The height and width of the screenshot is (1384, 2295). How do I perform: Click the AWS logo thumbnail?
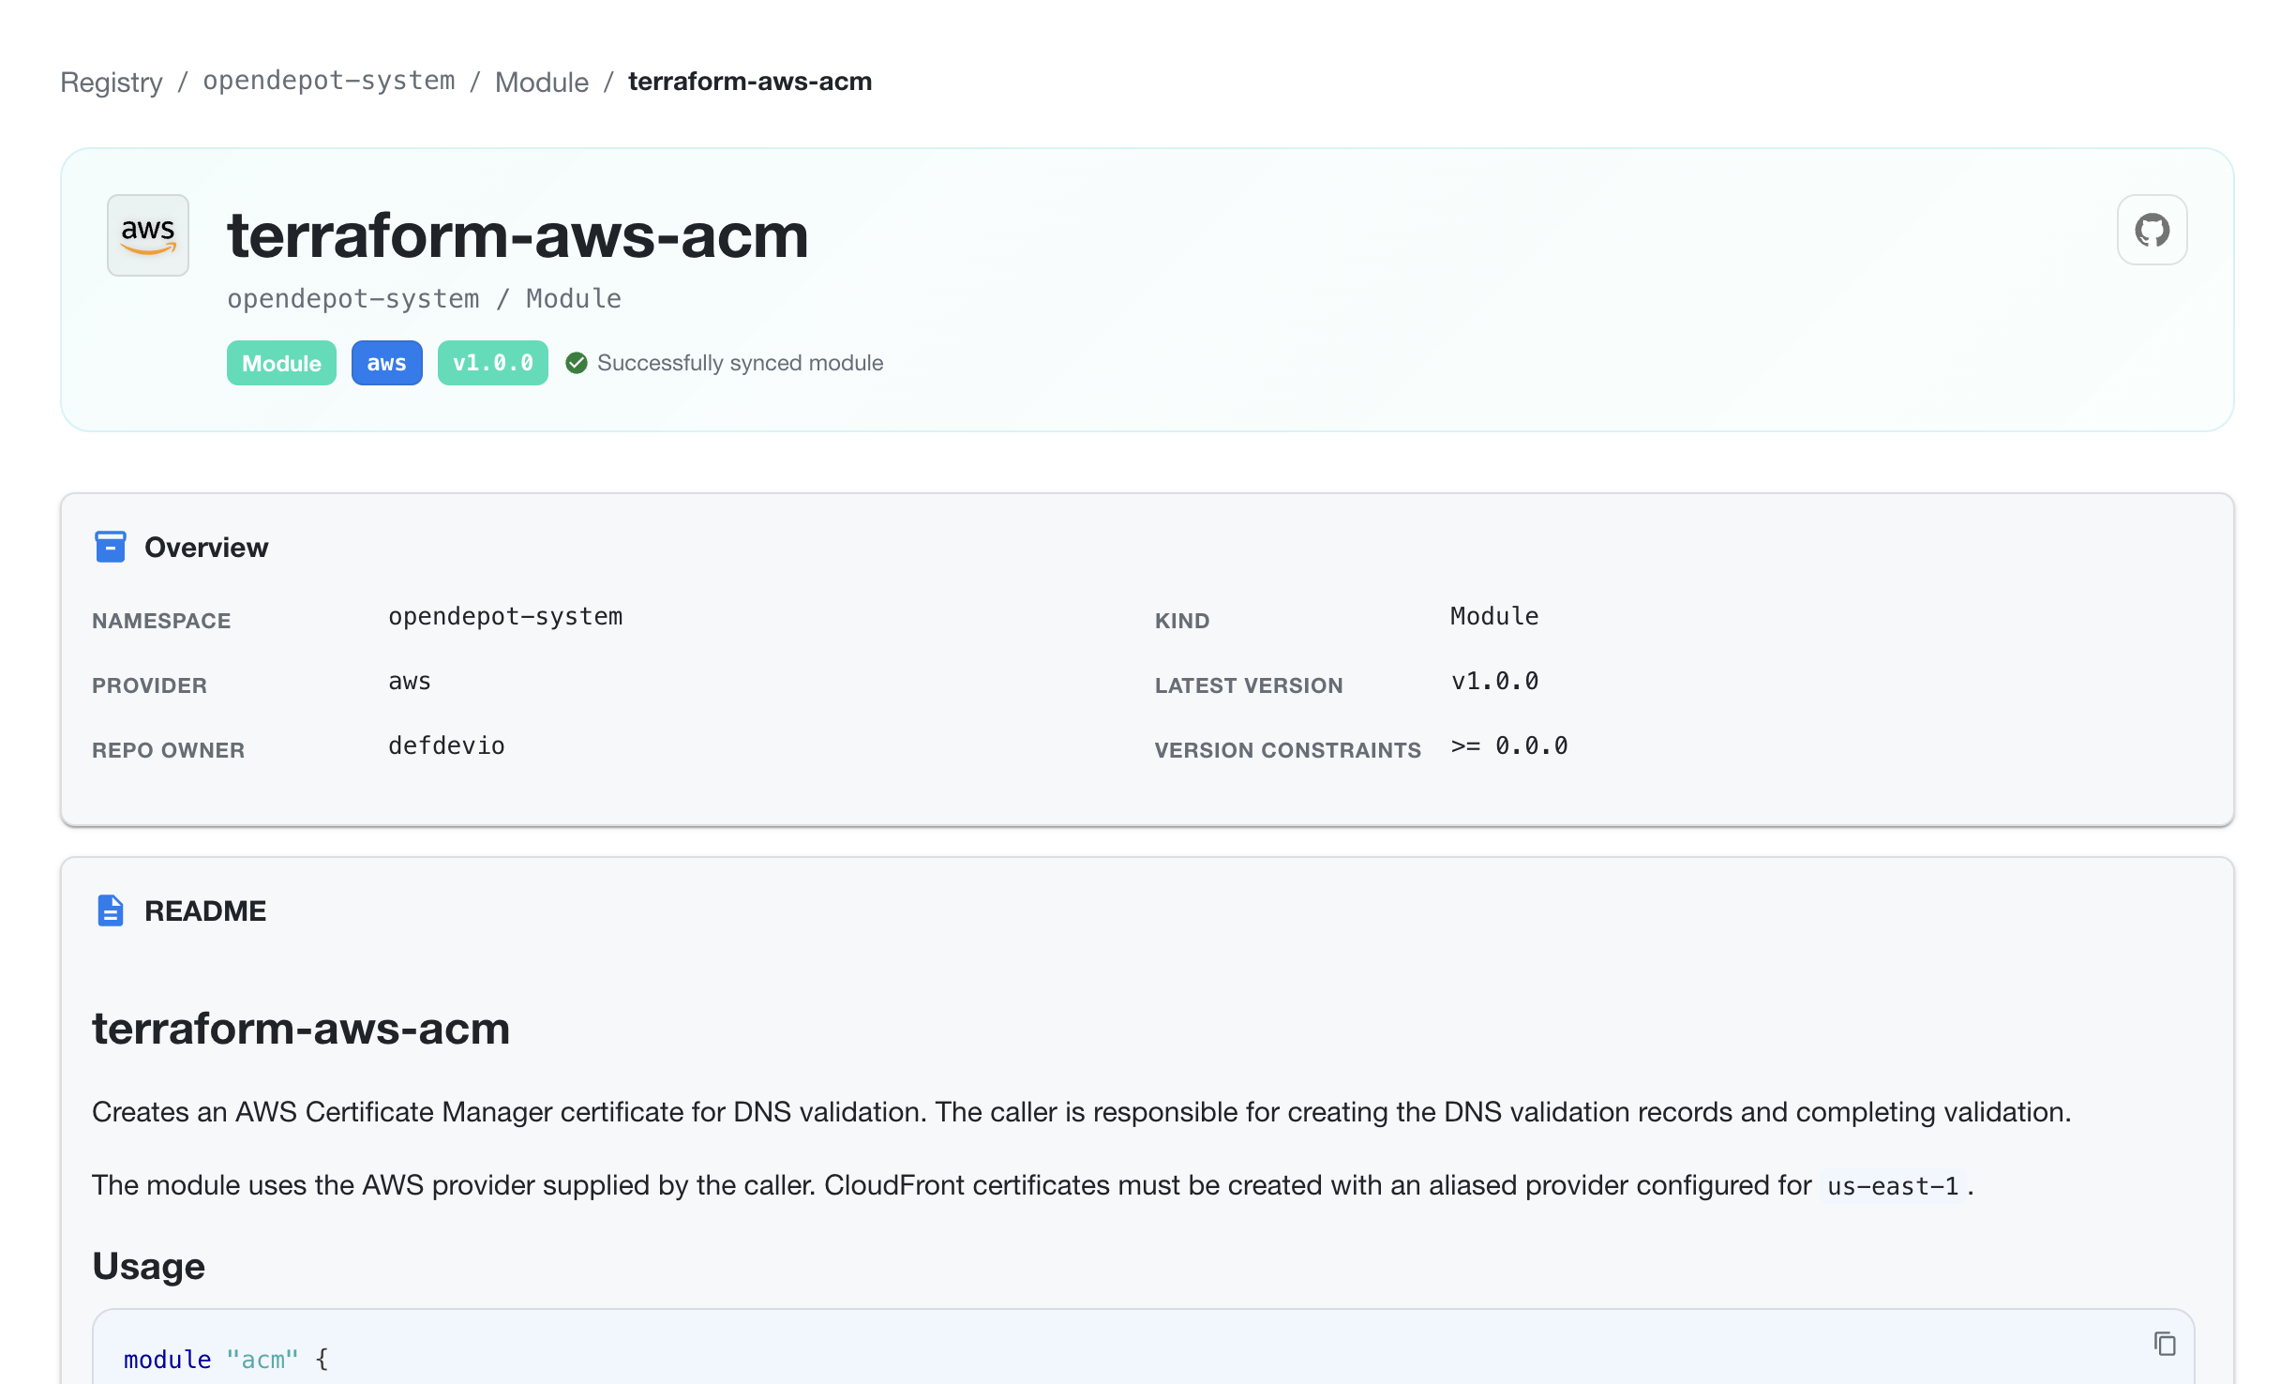click(x=148, y=235)
